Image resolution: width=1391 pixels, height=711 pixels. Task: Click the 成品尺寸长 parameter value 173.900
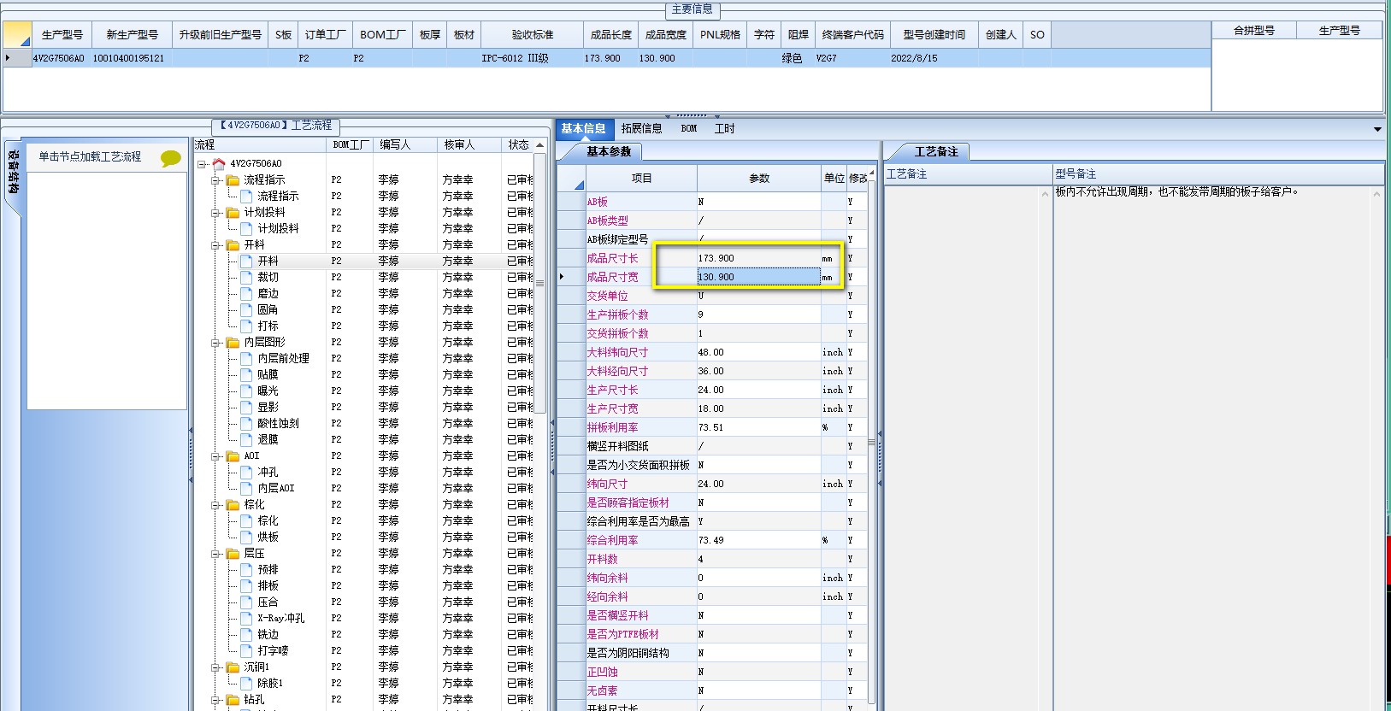758,258
